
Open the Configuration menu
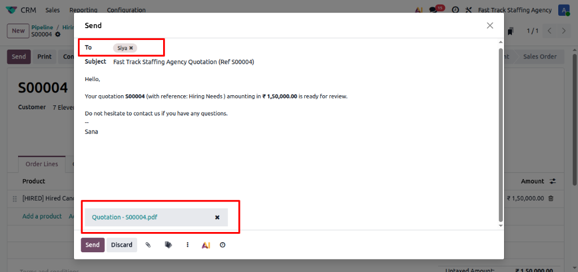point(126,10)
